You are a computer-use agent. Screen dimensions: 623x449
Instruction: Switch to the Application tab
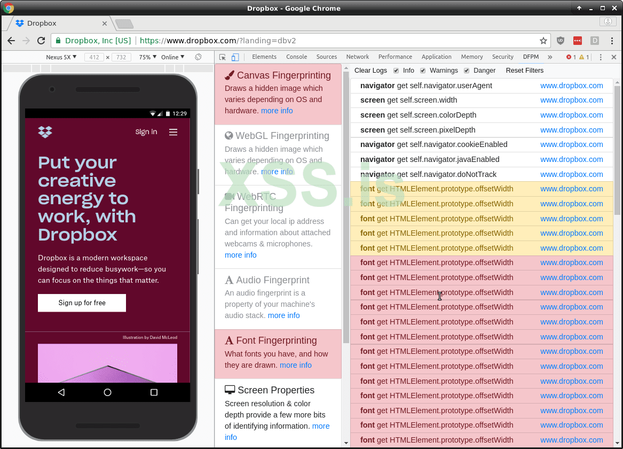pyautogui.click(x=436, y=57)
